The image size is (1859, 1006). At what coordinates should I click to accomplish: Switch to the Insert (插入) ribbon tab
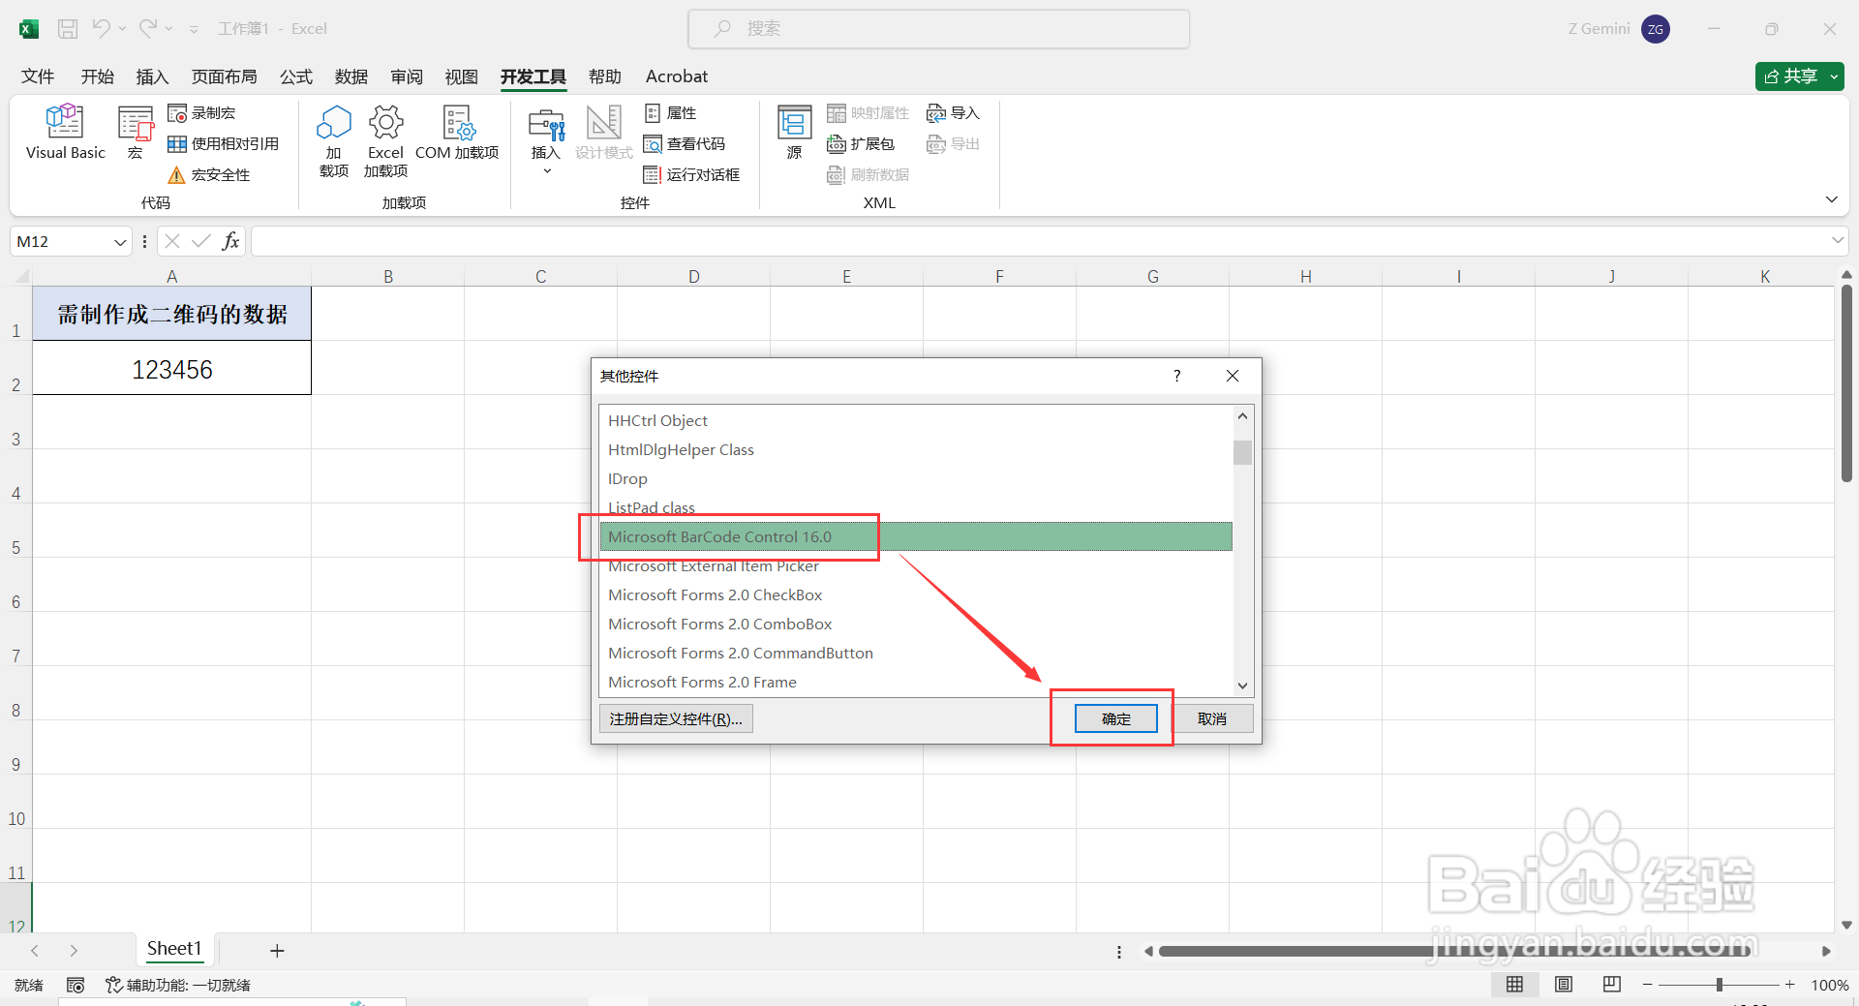[x=152, y=76]
